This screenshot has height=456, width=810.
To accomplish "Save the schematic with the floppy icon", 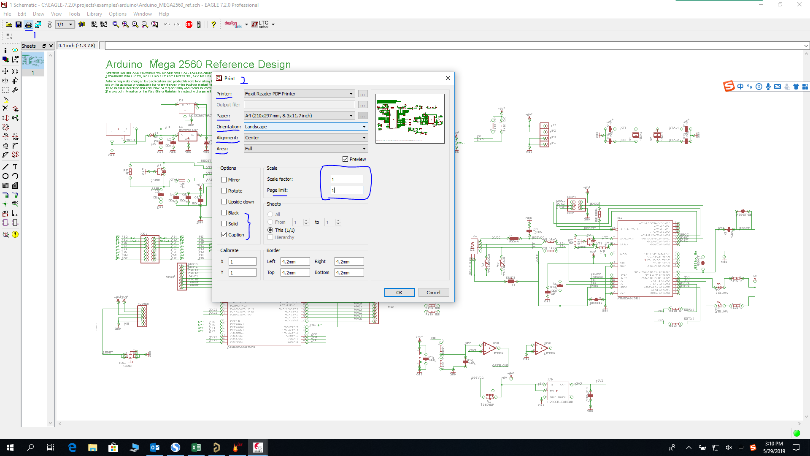I will [19, 24].
